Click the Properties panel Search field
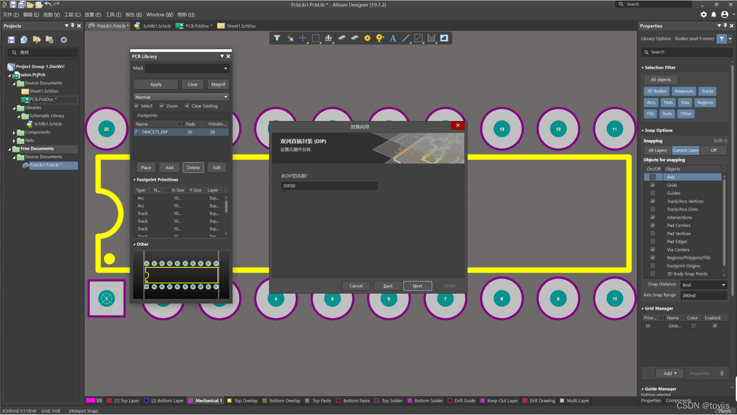Viewport: 737px width, 415px height. (x=687, y=52)
